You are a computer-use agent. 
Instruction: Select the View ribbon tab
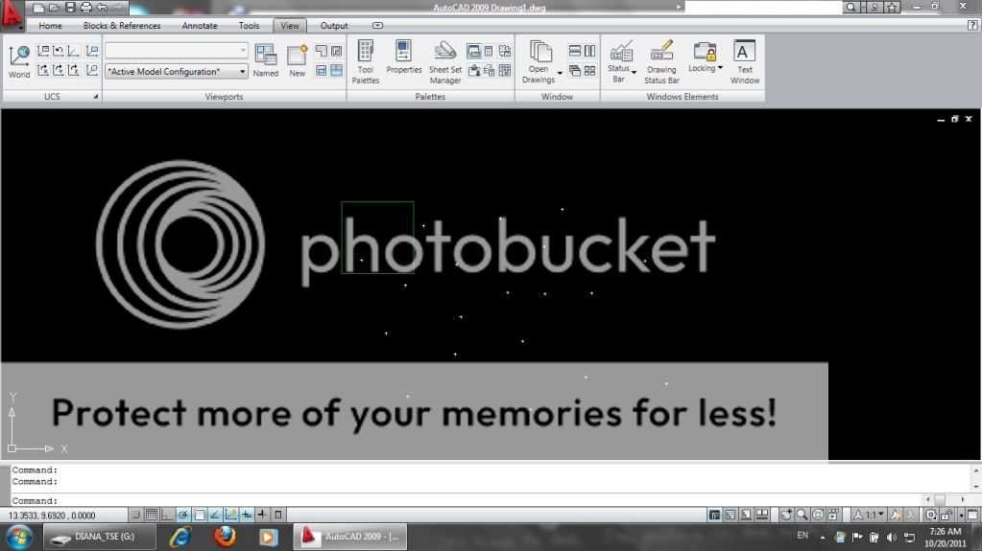[x=290, y=26]
